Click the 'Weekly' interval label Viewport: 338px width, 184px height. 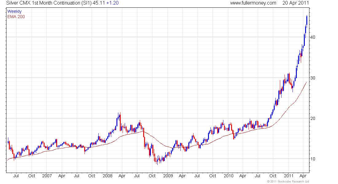(x=14, y=11)
